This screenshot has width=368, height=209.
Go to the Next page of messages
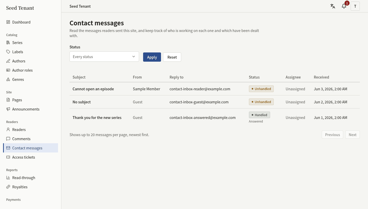(352, 135)
